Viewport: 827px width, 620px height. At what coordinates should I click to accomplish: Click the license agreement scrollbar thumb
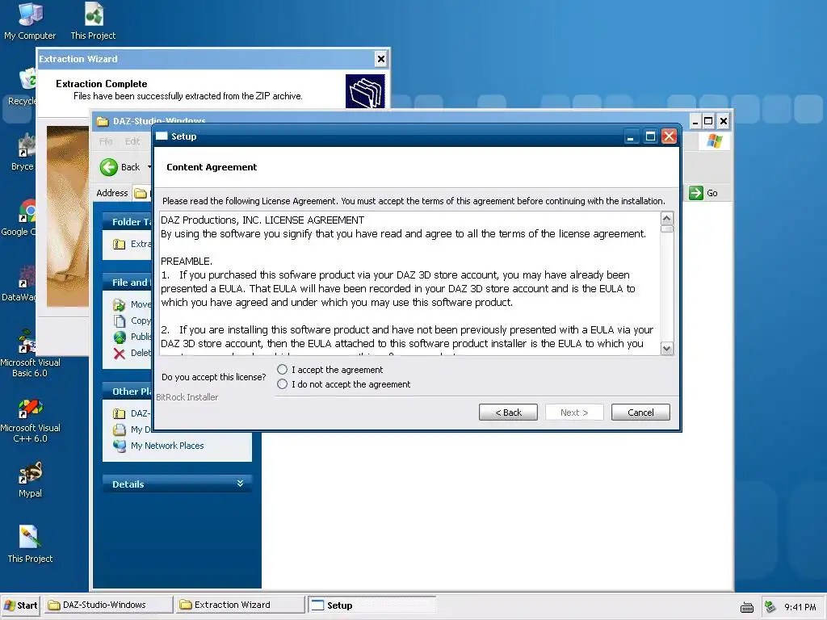666,228
